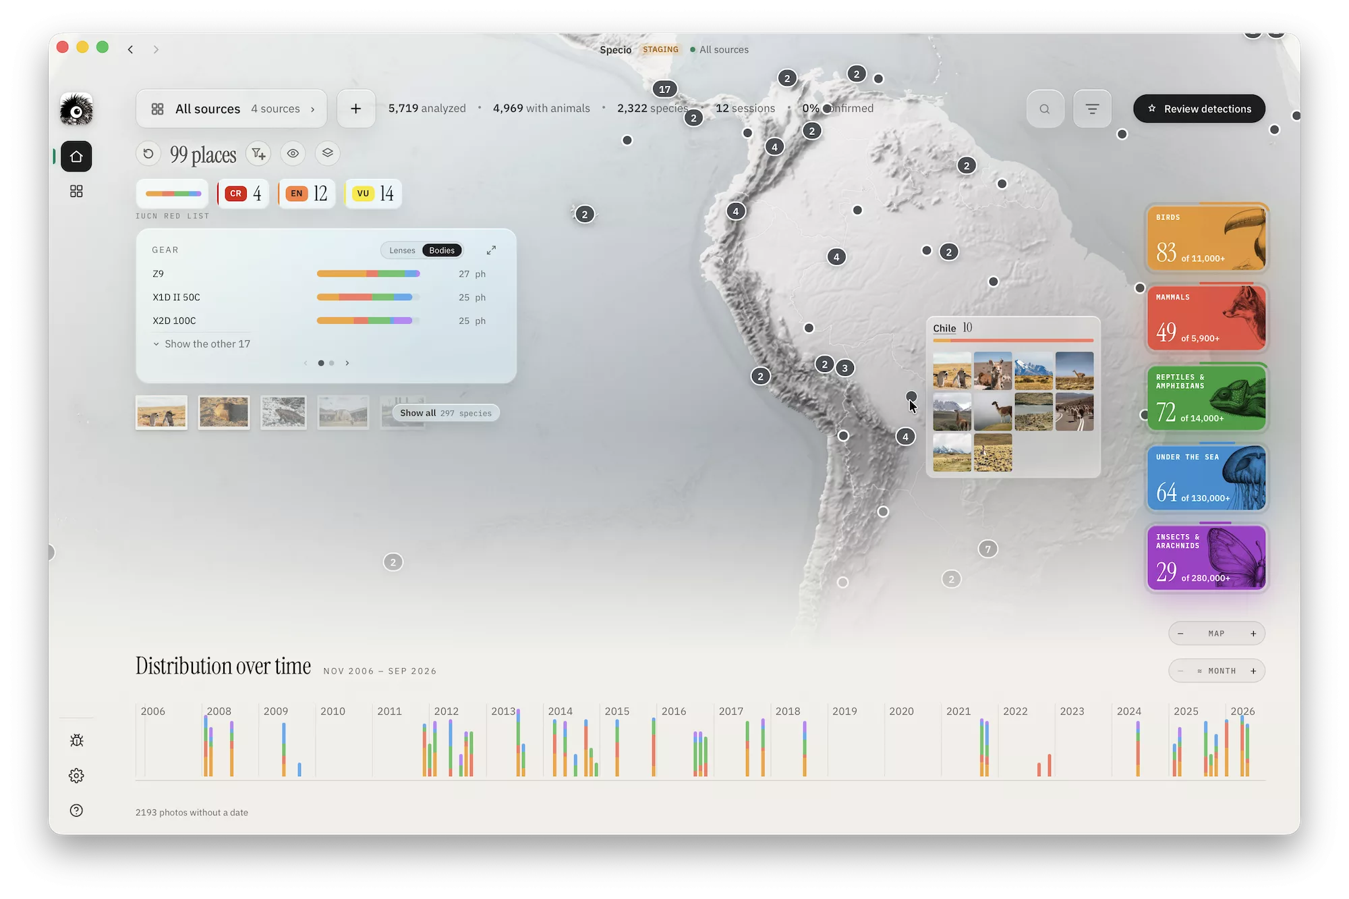Open the help question mark icon
Image resolution: width=1349 pixels, height=899 pixels.
pos(76,811)
